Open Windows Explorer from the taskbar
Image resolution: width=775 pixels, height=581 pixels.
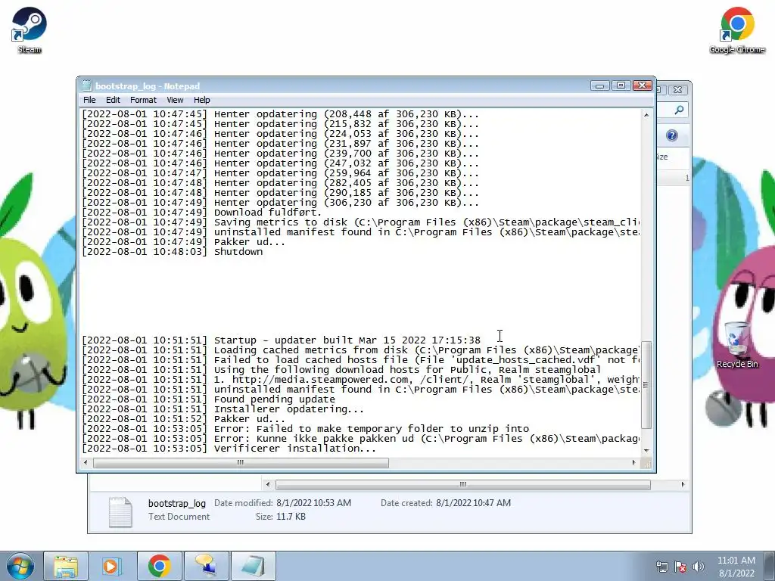pos(66,566)
